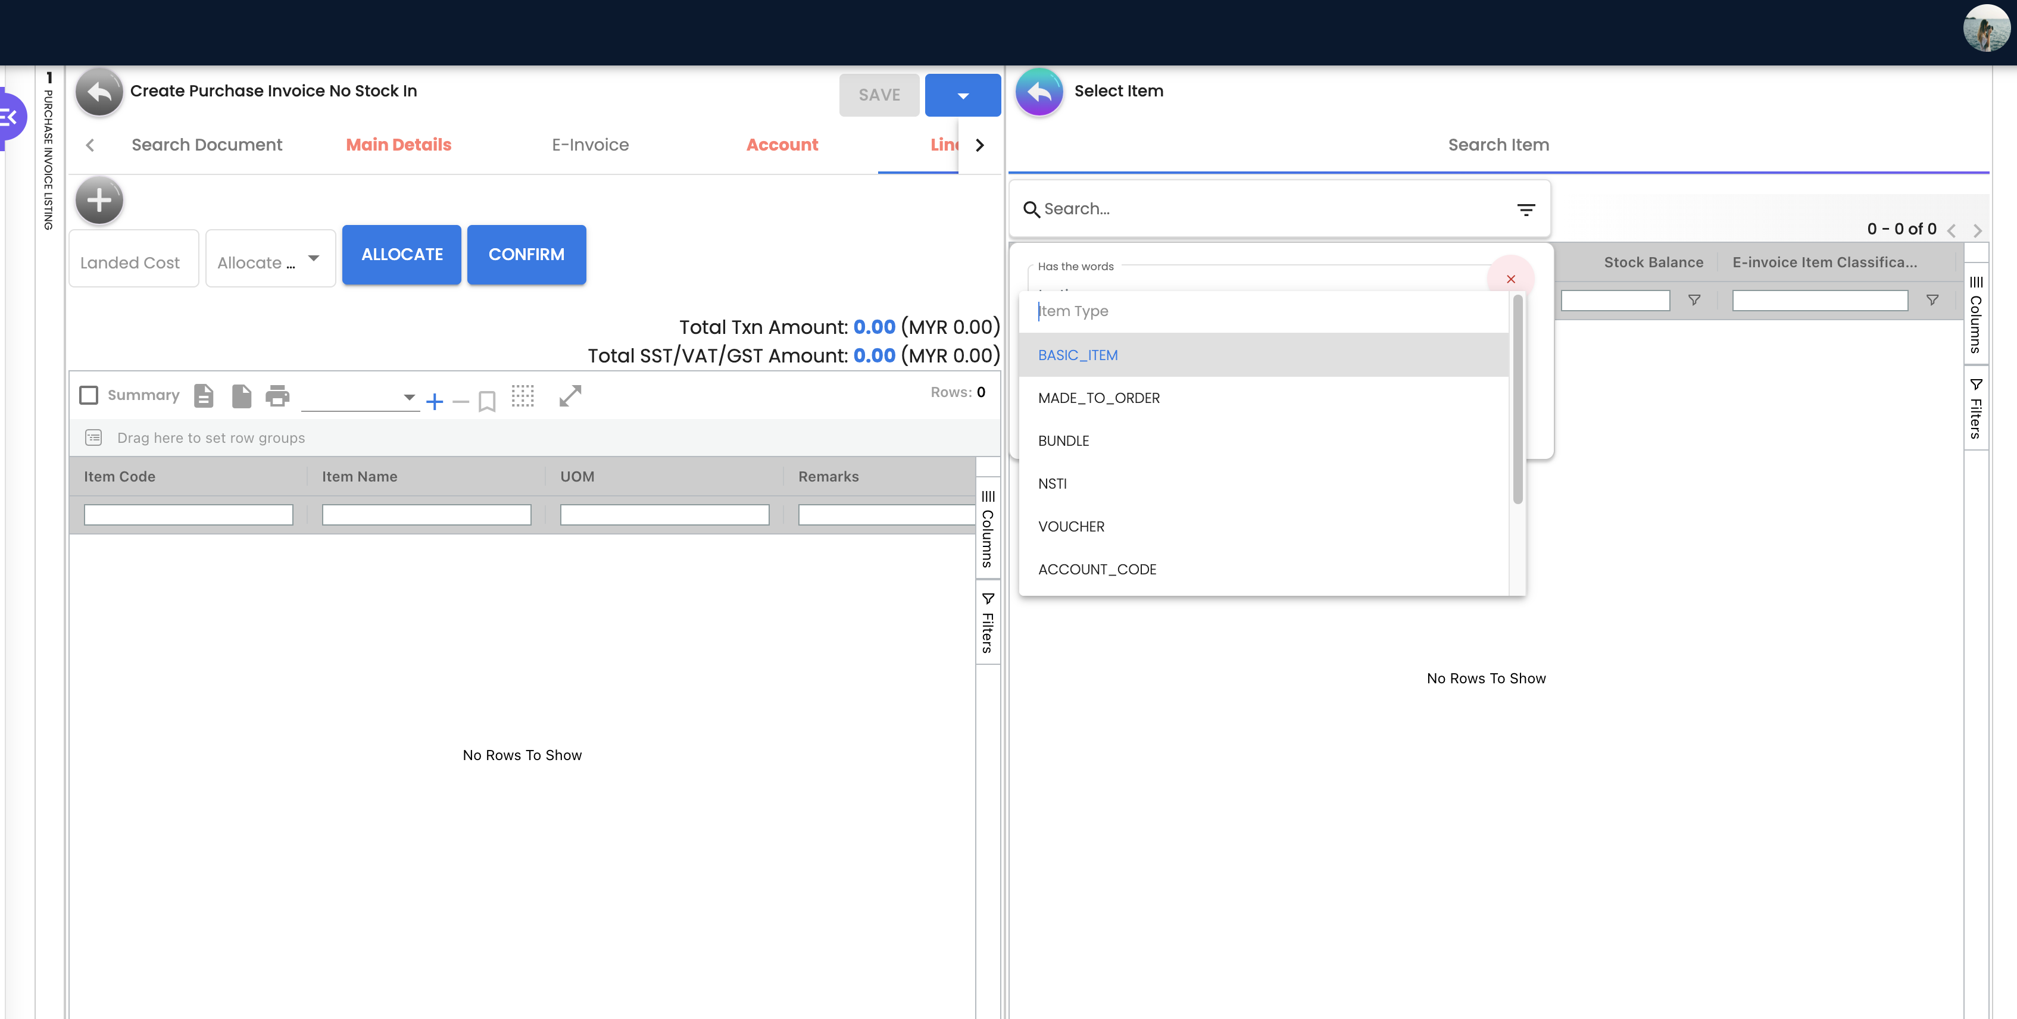This screenshot has height=1019, width=2017.
Task: Switch to the Search Document tab
Action: [207, 145]
